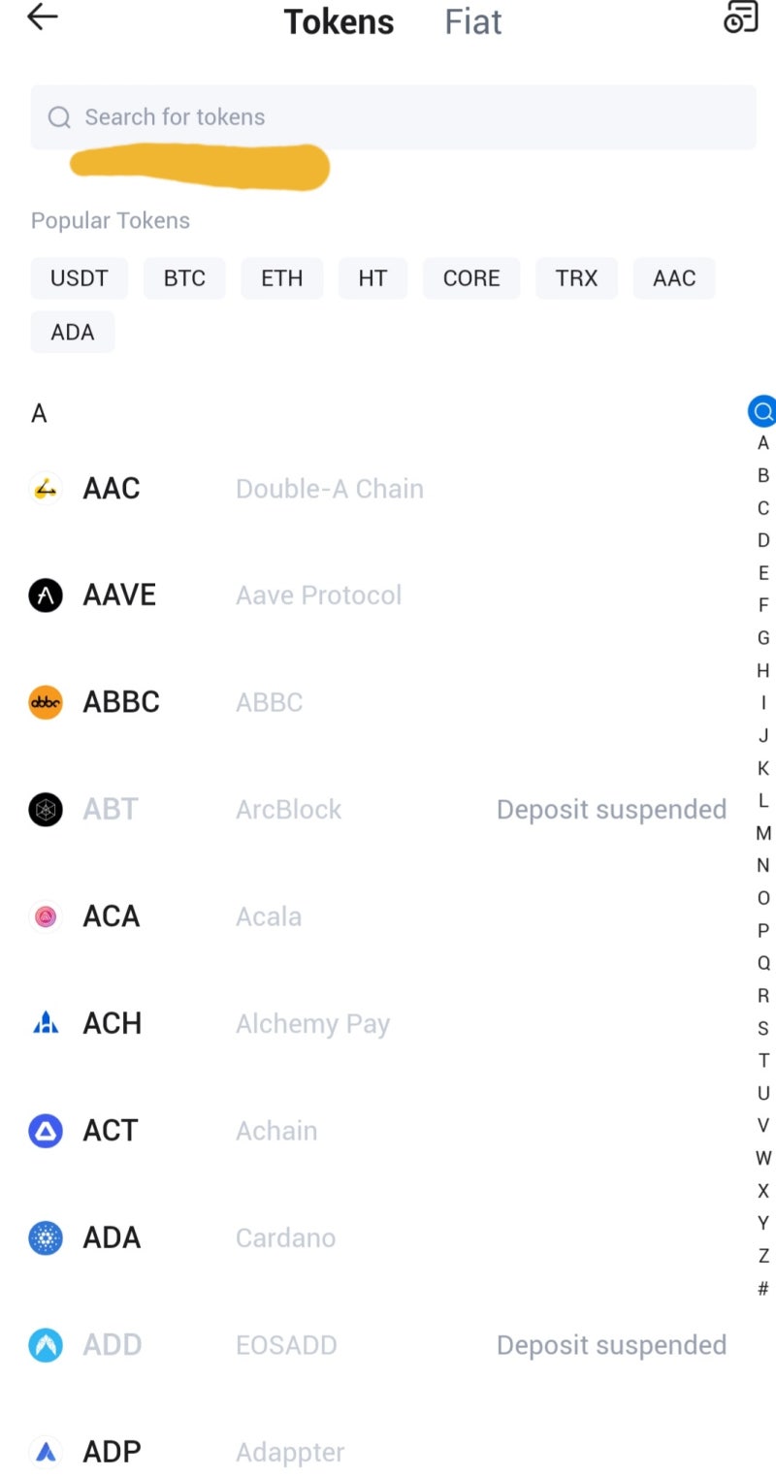The image size is (776, 1477).
Task: Select the TRX popular token chip
Action: (x=576, y=278)
